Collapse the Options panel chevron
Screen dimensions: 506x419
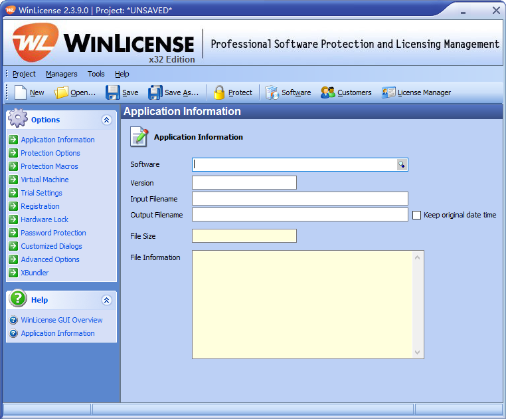pyautogui.click(x=106, y=120)
